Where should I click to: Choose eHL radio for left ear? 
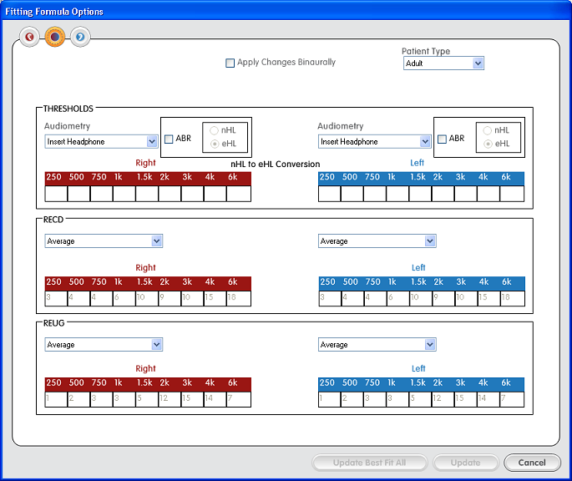488,144
